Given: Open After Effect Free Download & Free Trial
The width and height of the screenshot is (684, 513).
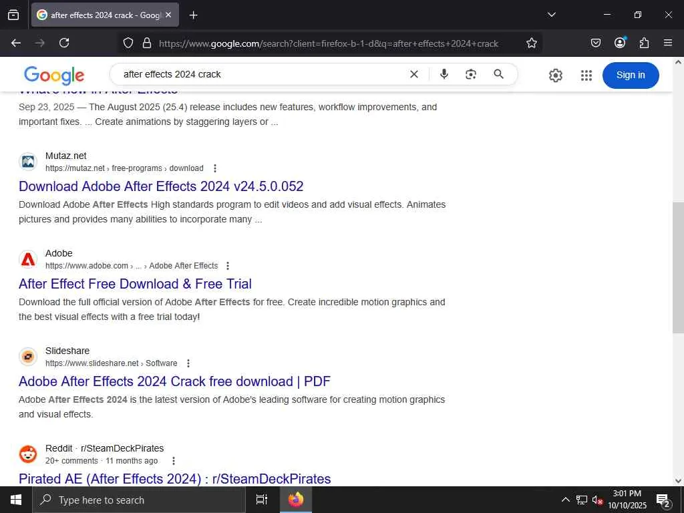Looking at the screenshot, I should click(135, 284).
